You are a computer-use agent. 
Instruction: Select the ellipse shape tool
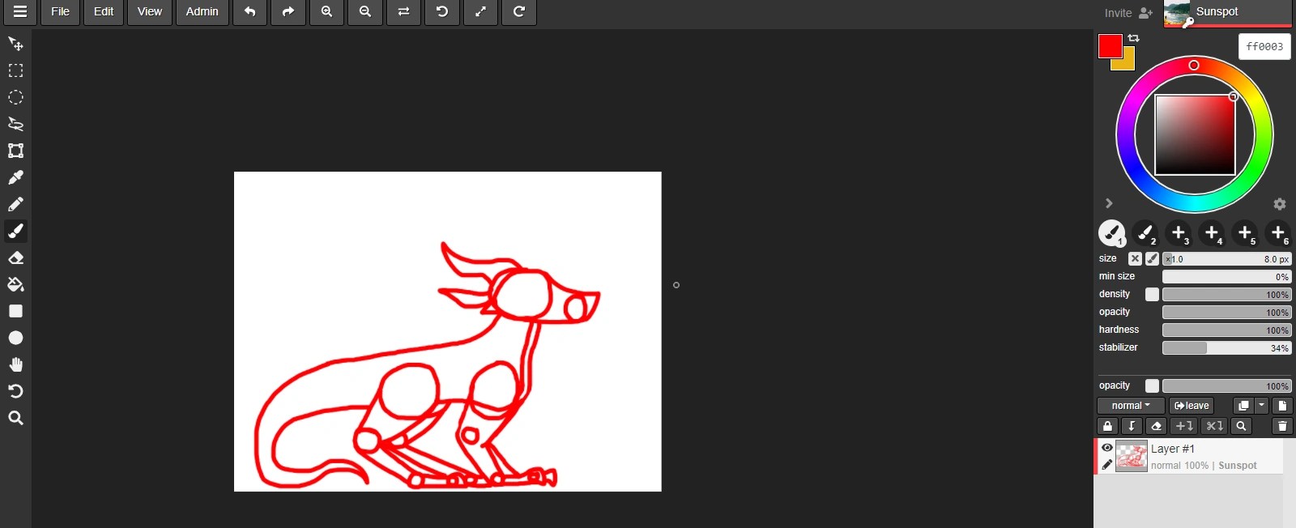tap(15, 338)
